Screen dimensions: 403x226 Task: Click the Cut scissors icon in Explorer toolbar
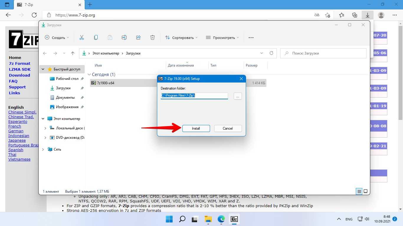[x=82, y=37]
